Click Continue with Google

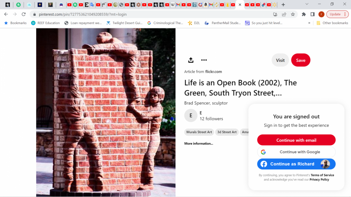296,152
